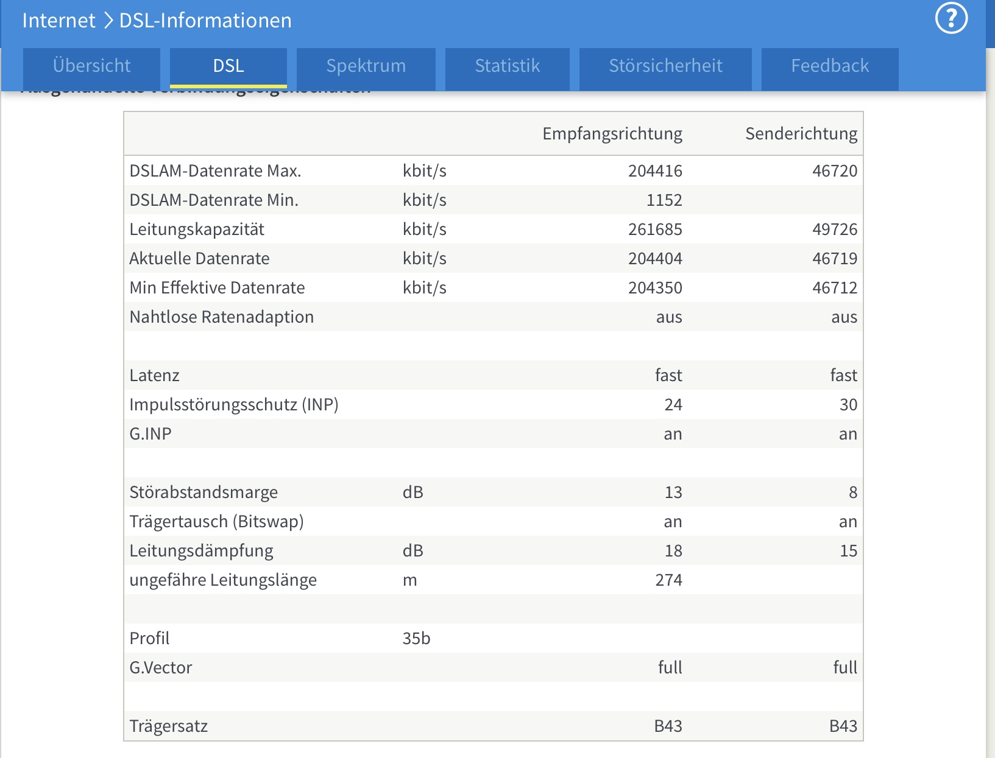995x758 pixels.
Task: Click the dB unit of Leitungsdämpfung
Action: (x=413, y=551)
